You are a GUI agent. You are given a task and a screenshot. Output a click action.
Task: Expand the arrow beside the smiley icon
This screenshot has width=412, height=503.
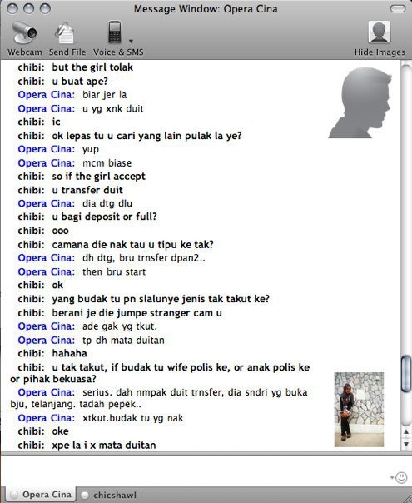point(392,478)
